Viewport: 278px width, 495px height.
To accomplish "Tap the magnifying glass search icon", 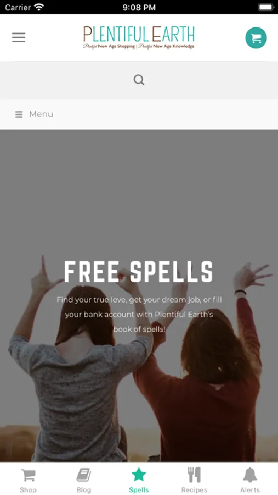I will coord(139,80).
